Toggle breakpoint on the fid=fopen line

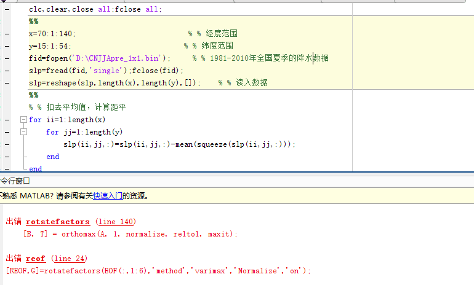pos(6,58)
